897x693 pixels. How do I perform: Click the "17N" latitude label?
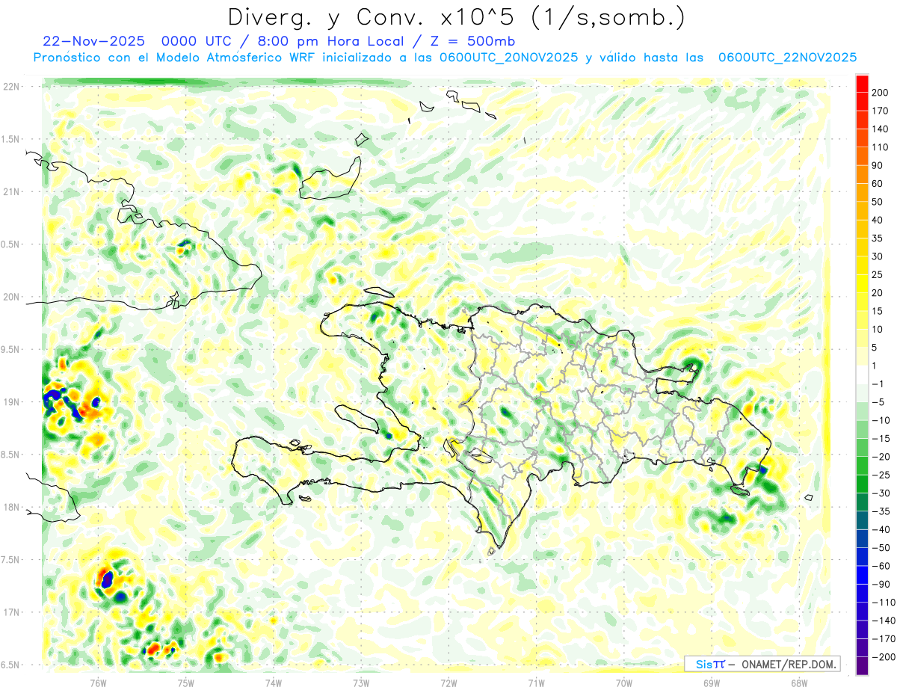[10, 612]
